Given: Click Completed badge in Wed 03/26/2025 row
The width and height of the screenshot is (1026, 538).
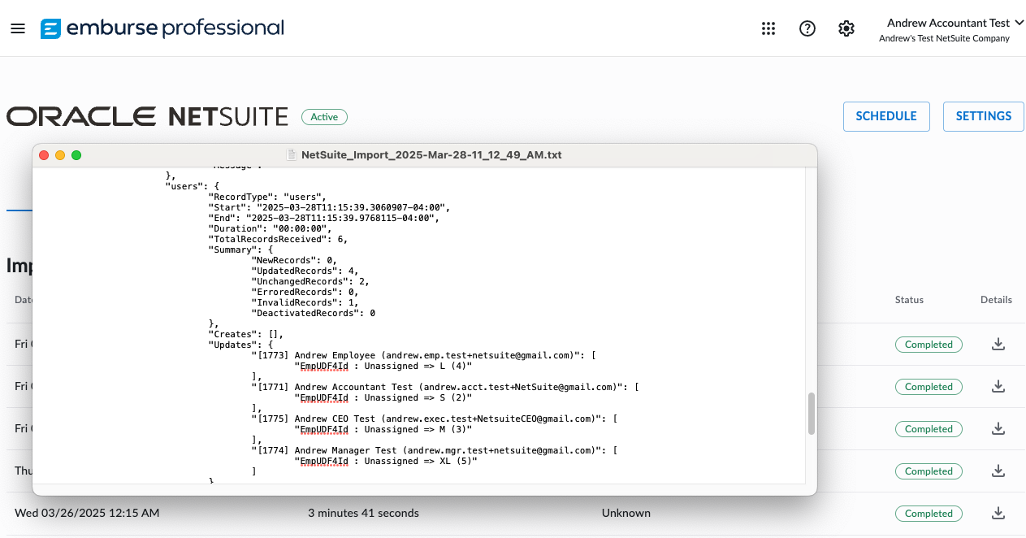Looking at the screenshot, I should tap(929, 514).
